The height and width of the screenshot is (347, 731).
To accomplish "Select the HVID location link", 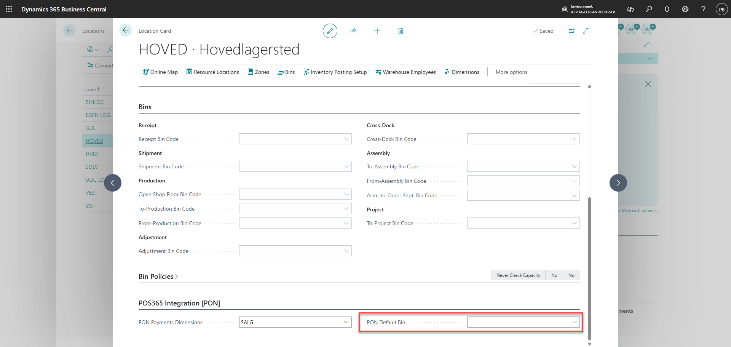I will point(92,154).
